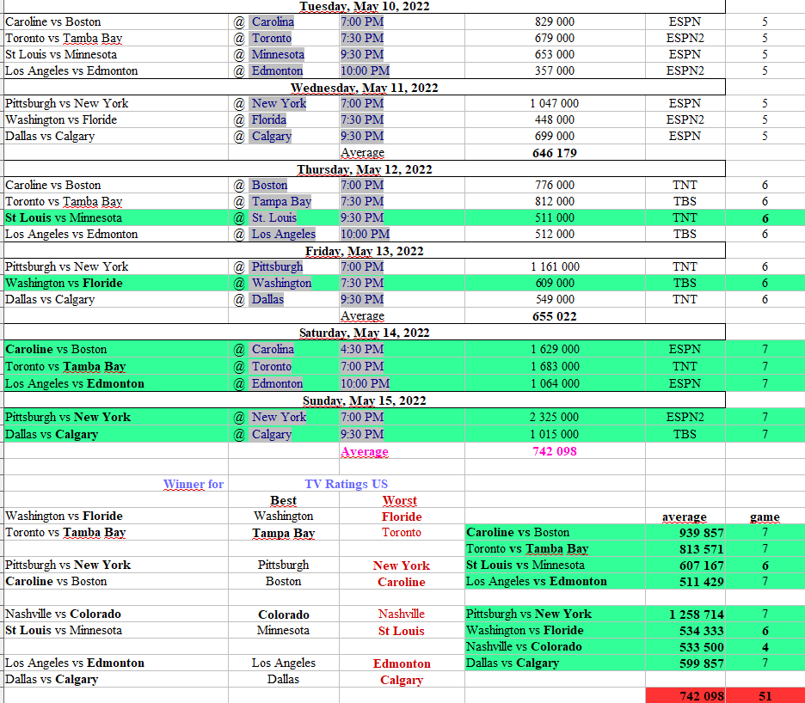Select the TV Ratings US heading
805x703 pixels.
pos(346,485)
